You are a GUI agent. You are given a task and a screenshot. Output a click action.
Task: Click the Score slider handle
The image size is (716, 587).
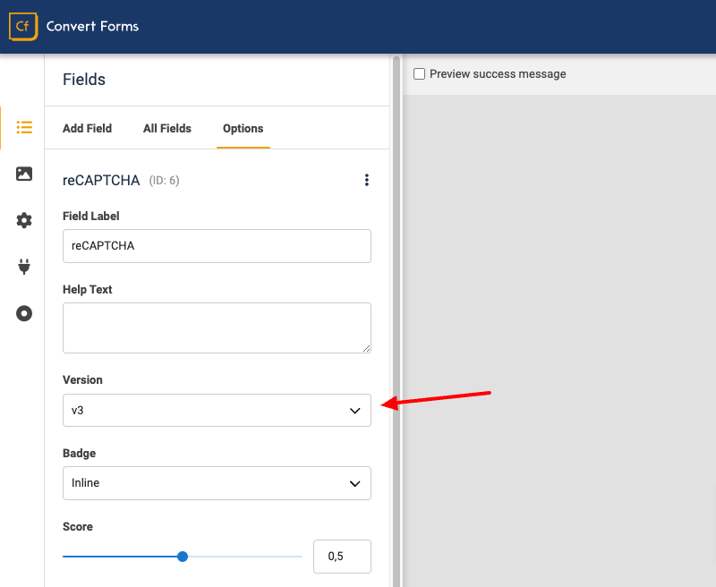pos(183,557)
